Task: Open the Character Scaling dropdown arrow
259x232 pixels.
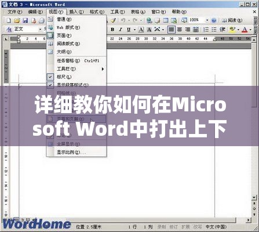Action: (163, 30)
